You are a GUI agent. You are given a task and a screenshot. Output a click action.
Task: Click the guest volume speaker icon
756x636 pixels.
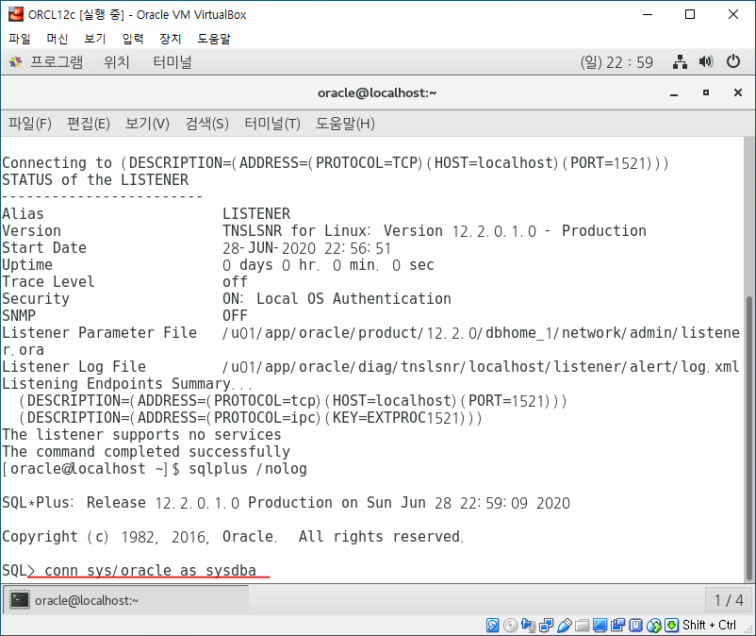coord(706,61)
